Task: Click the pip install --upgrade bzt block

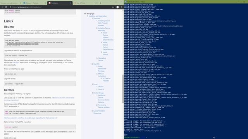Action: click(40, 84)
